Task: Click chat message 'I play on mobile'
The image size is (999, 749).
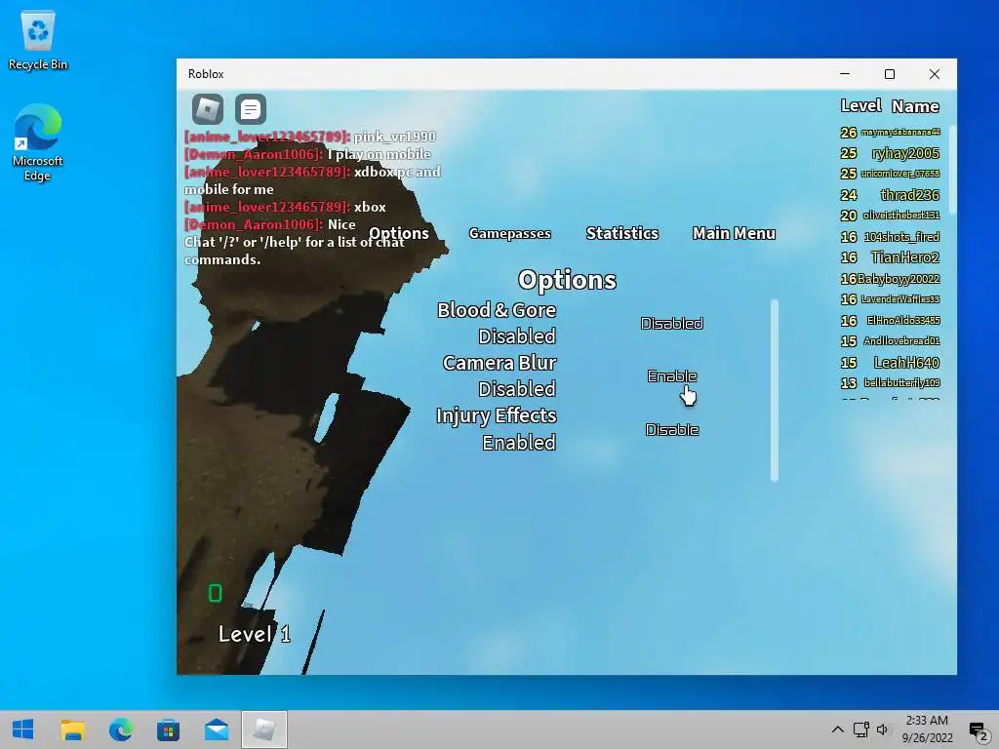Action: click(380, 154)
